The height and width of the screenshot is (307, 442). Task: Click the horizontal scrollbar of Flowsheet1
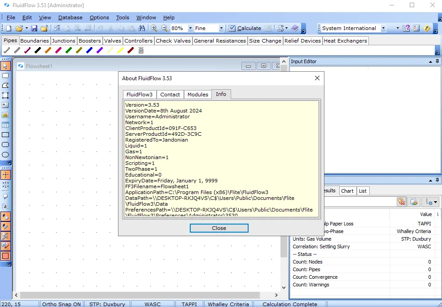pyautogui.click(x=146, y=295)
